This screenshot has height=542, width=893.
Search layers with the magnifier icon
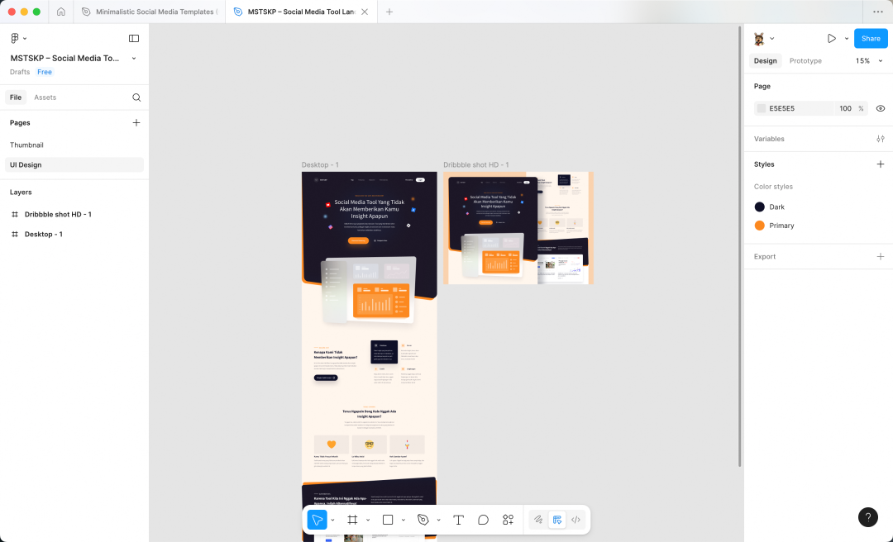[x=136, y=97]
